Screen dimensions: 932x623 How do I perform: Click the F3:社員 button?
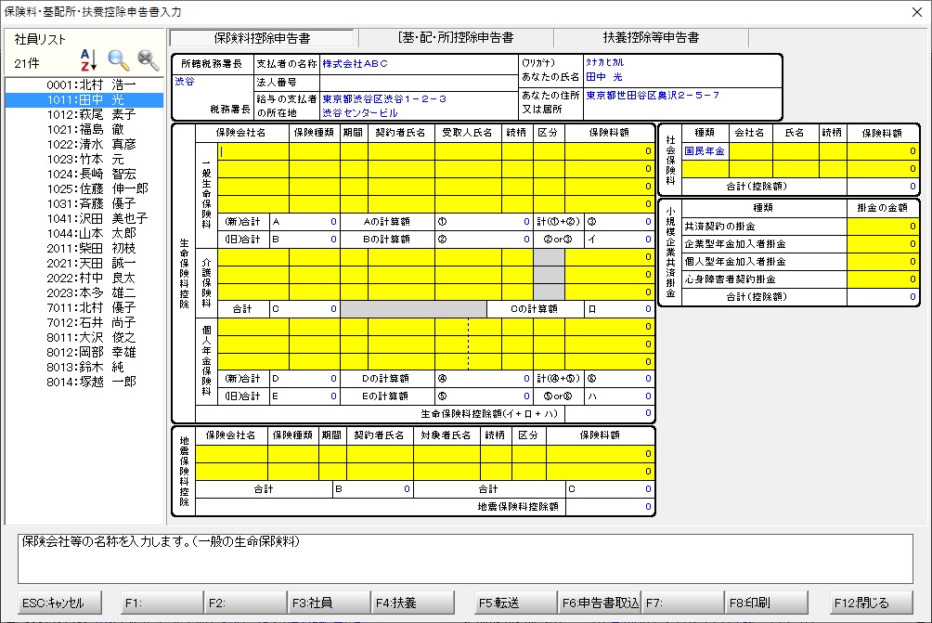pyautogui.click(x=330, y=603)
